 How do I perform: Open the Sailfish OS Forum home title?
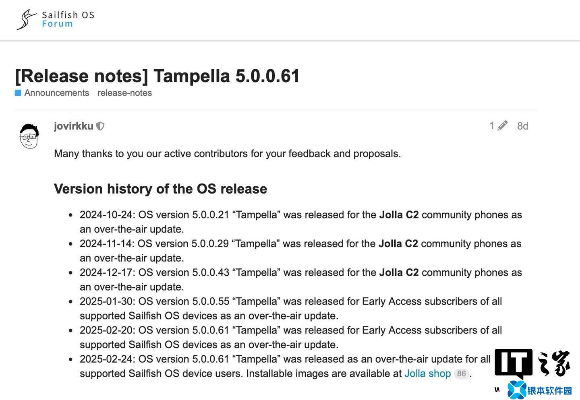coord(68,19)
